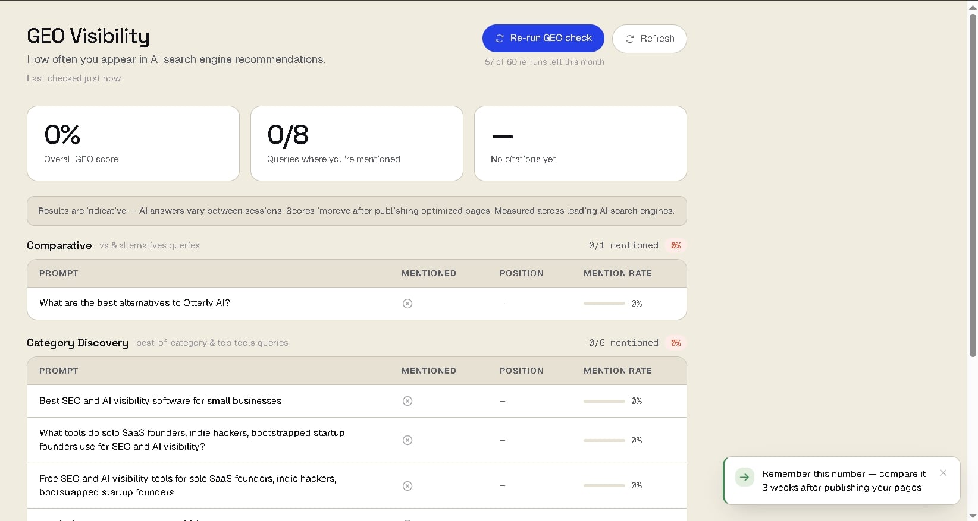Click 'MENTIONED' header in Comparative table
The height and width of the screenshot is (521, 978).
429,273
